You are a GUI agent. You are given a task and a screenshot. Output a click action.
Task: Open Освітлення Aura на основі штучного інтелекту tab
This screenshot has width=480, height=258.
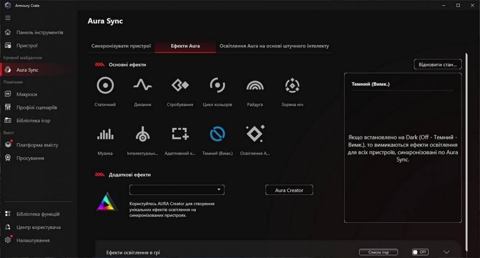point(274,46)
